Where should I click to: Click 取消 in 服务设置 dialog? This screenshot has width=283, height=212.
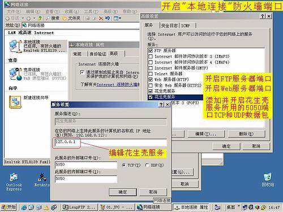click(153, 192)
